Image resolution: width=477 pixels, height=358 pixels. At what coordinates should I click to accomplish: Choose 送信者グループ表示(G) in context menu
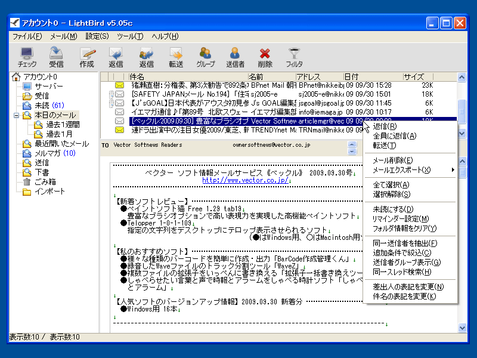coord(410,263)
